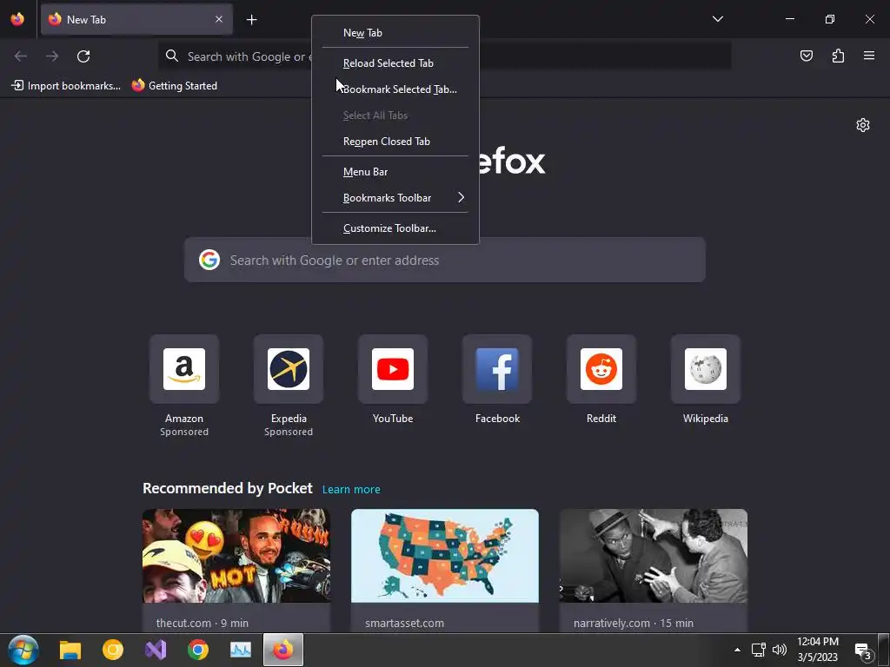
Task: Open the narratively.com story thumbnail
Action: (x=654, y=555)
